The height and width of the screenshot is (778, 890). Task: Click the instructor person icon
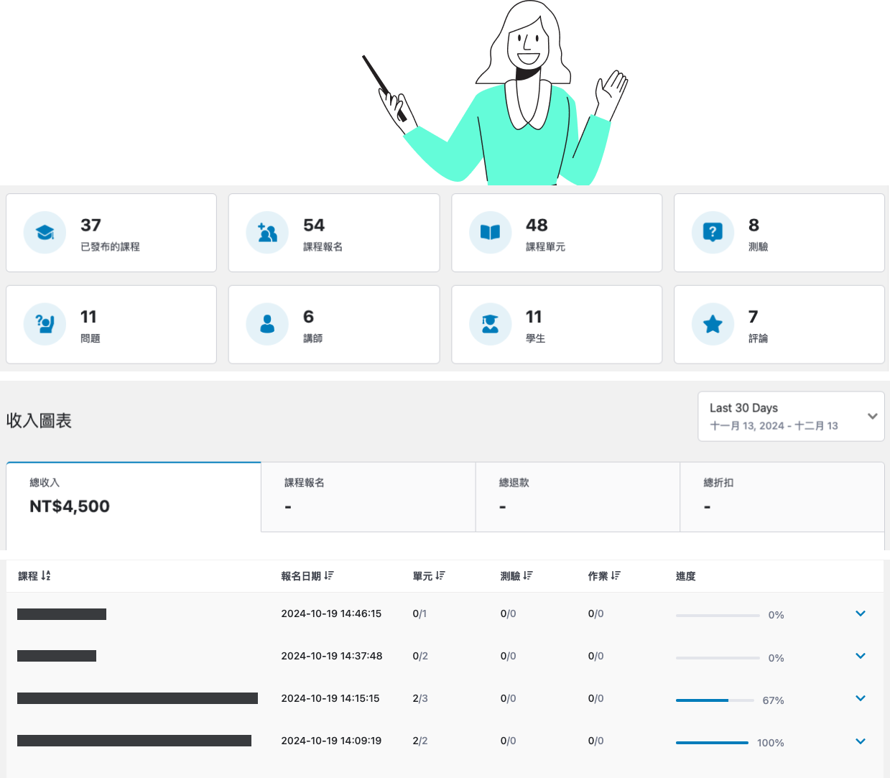pos(267,324)
